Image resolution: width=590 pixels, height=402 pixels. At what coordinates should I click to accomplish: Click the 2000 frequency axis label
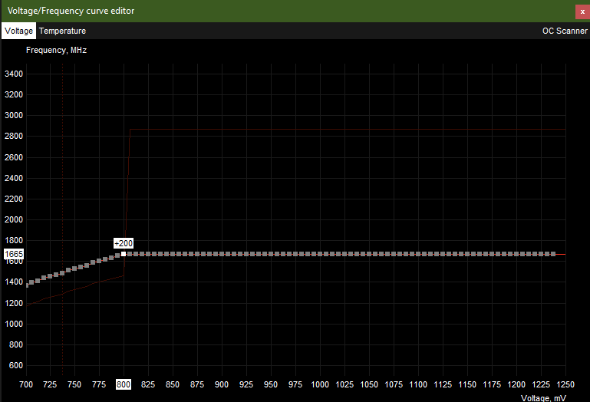14,219
